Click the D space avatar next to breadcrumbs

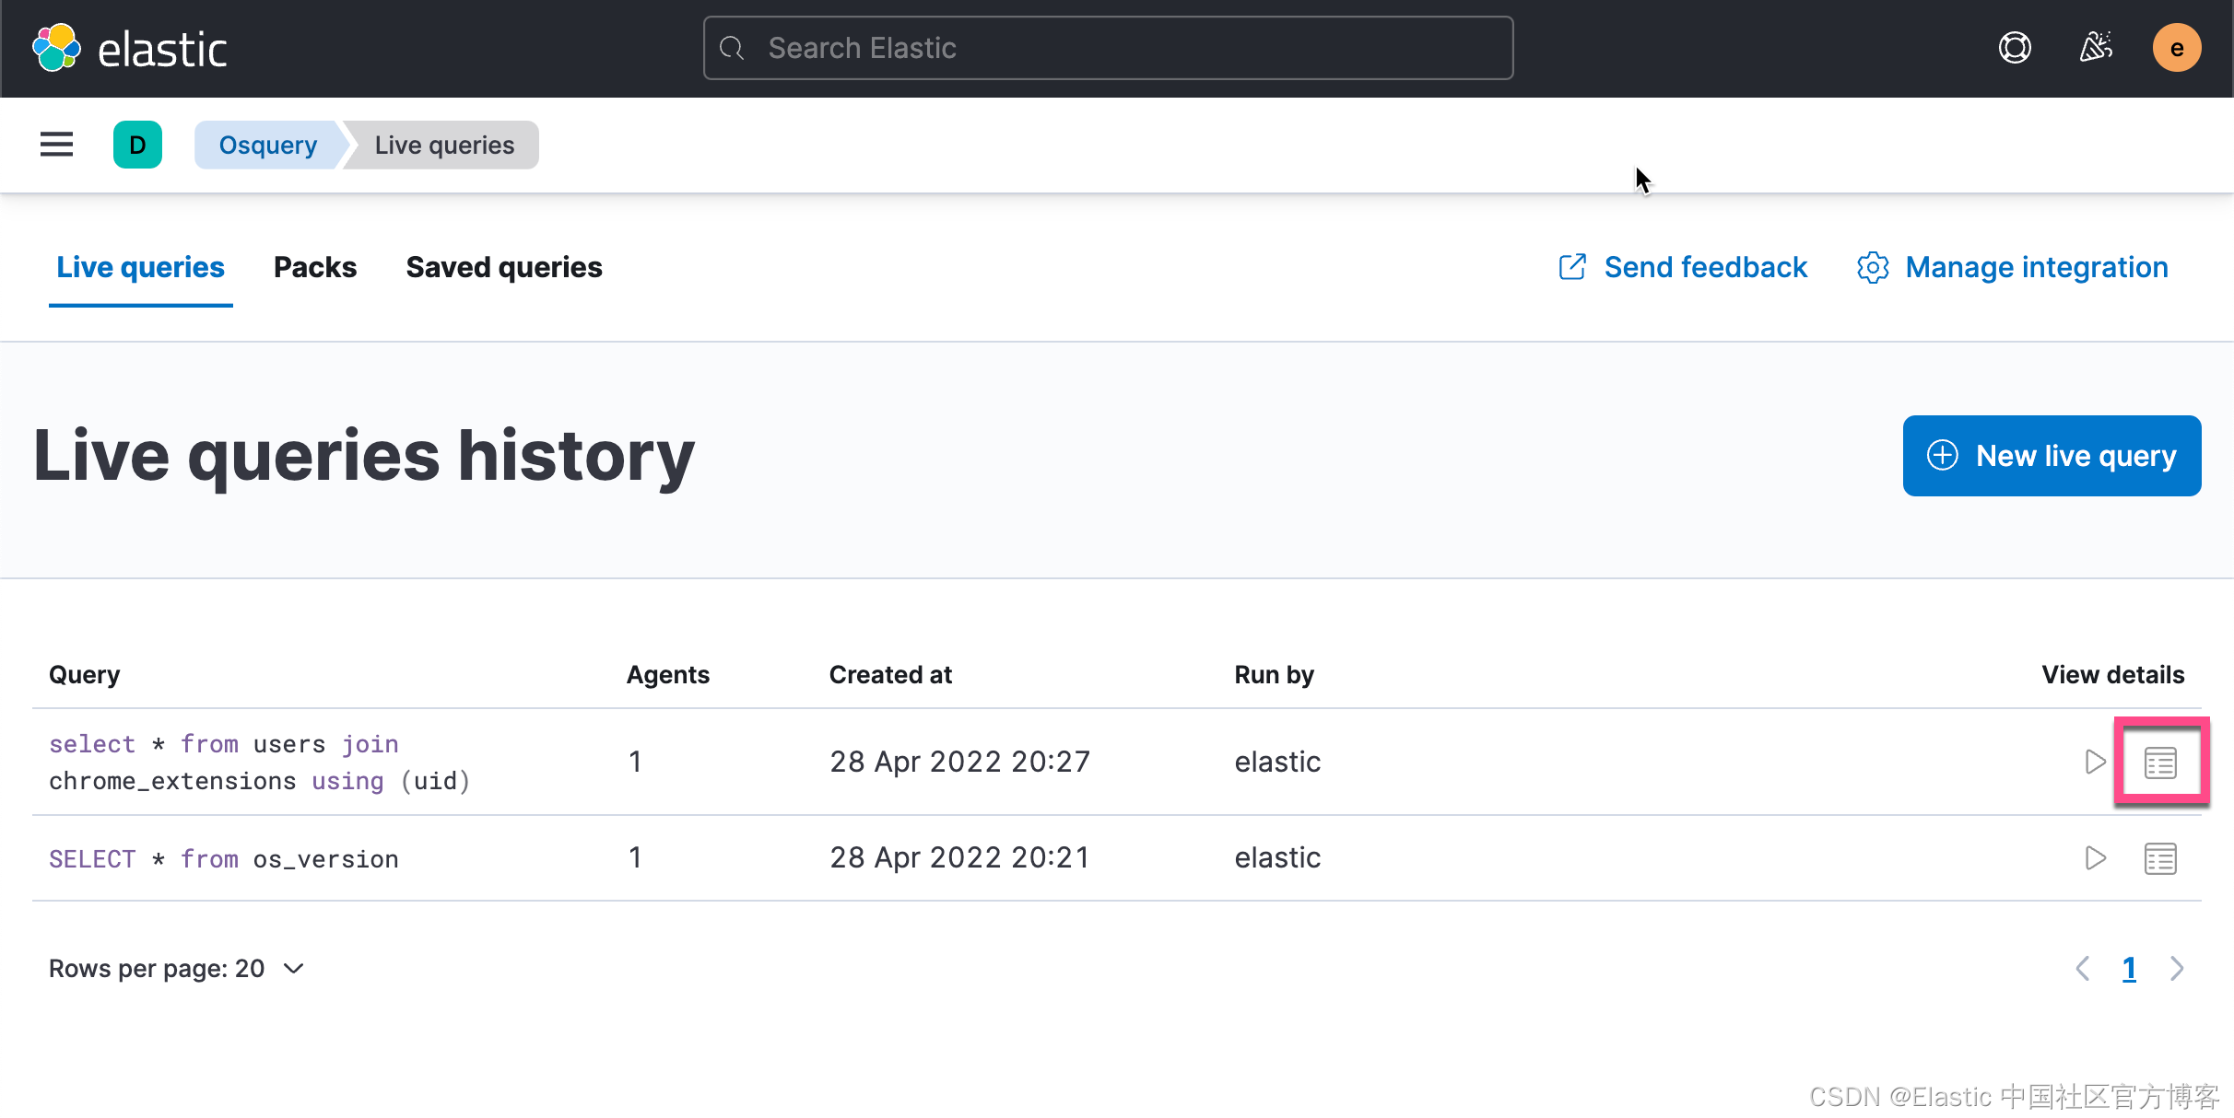[137, 144]
